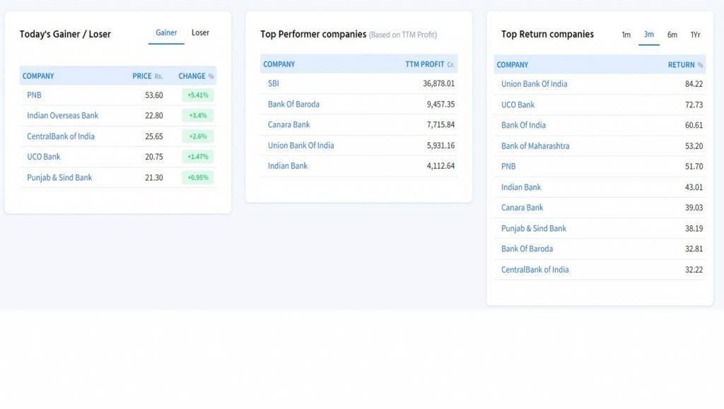Open UCO Bank in Today's Gainer table
The width and height of the screenshot is (724, 409).
tap(43, 157)
